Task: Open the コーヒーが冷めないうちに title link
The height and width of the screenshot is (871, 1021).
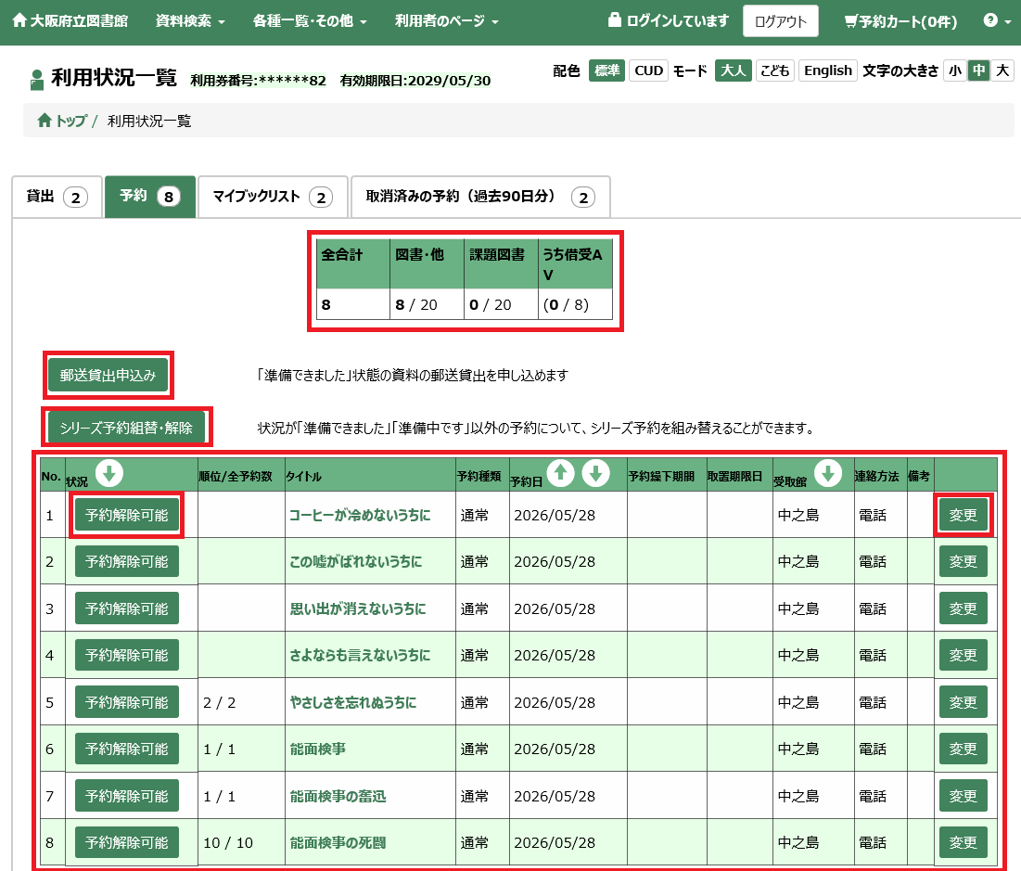Action: pos(360,516)
